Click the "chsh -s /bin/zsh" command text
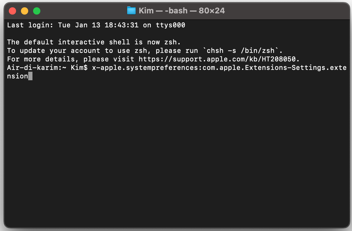The width and height of the screenshot is (352, 231). click(245, 50)
